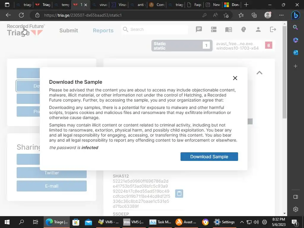
Task: Open the user account icon
Action: coord(258,29)
